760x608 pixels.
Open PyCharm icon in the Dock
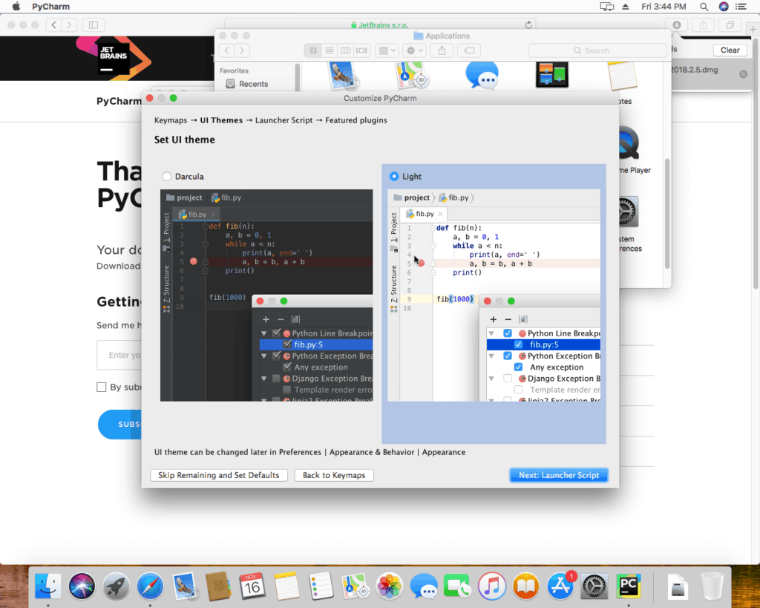coord(628,586)
